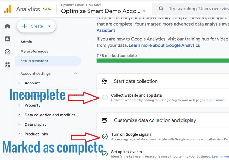229x160 pixels.
Task: Toggle the Set up key events checkmark
Action: tap(105, 154)
